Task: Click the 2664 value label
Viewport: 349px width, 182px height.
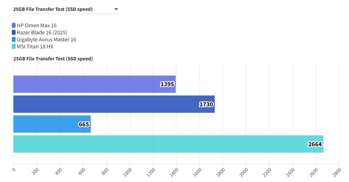Action: click(x=315, y=144)
